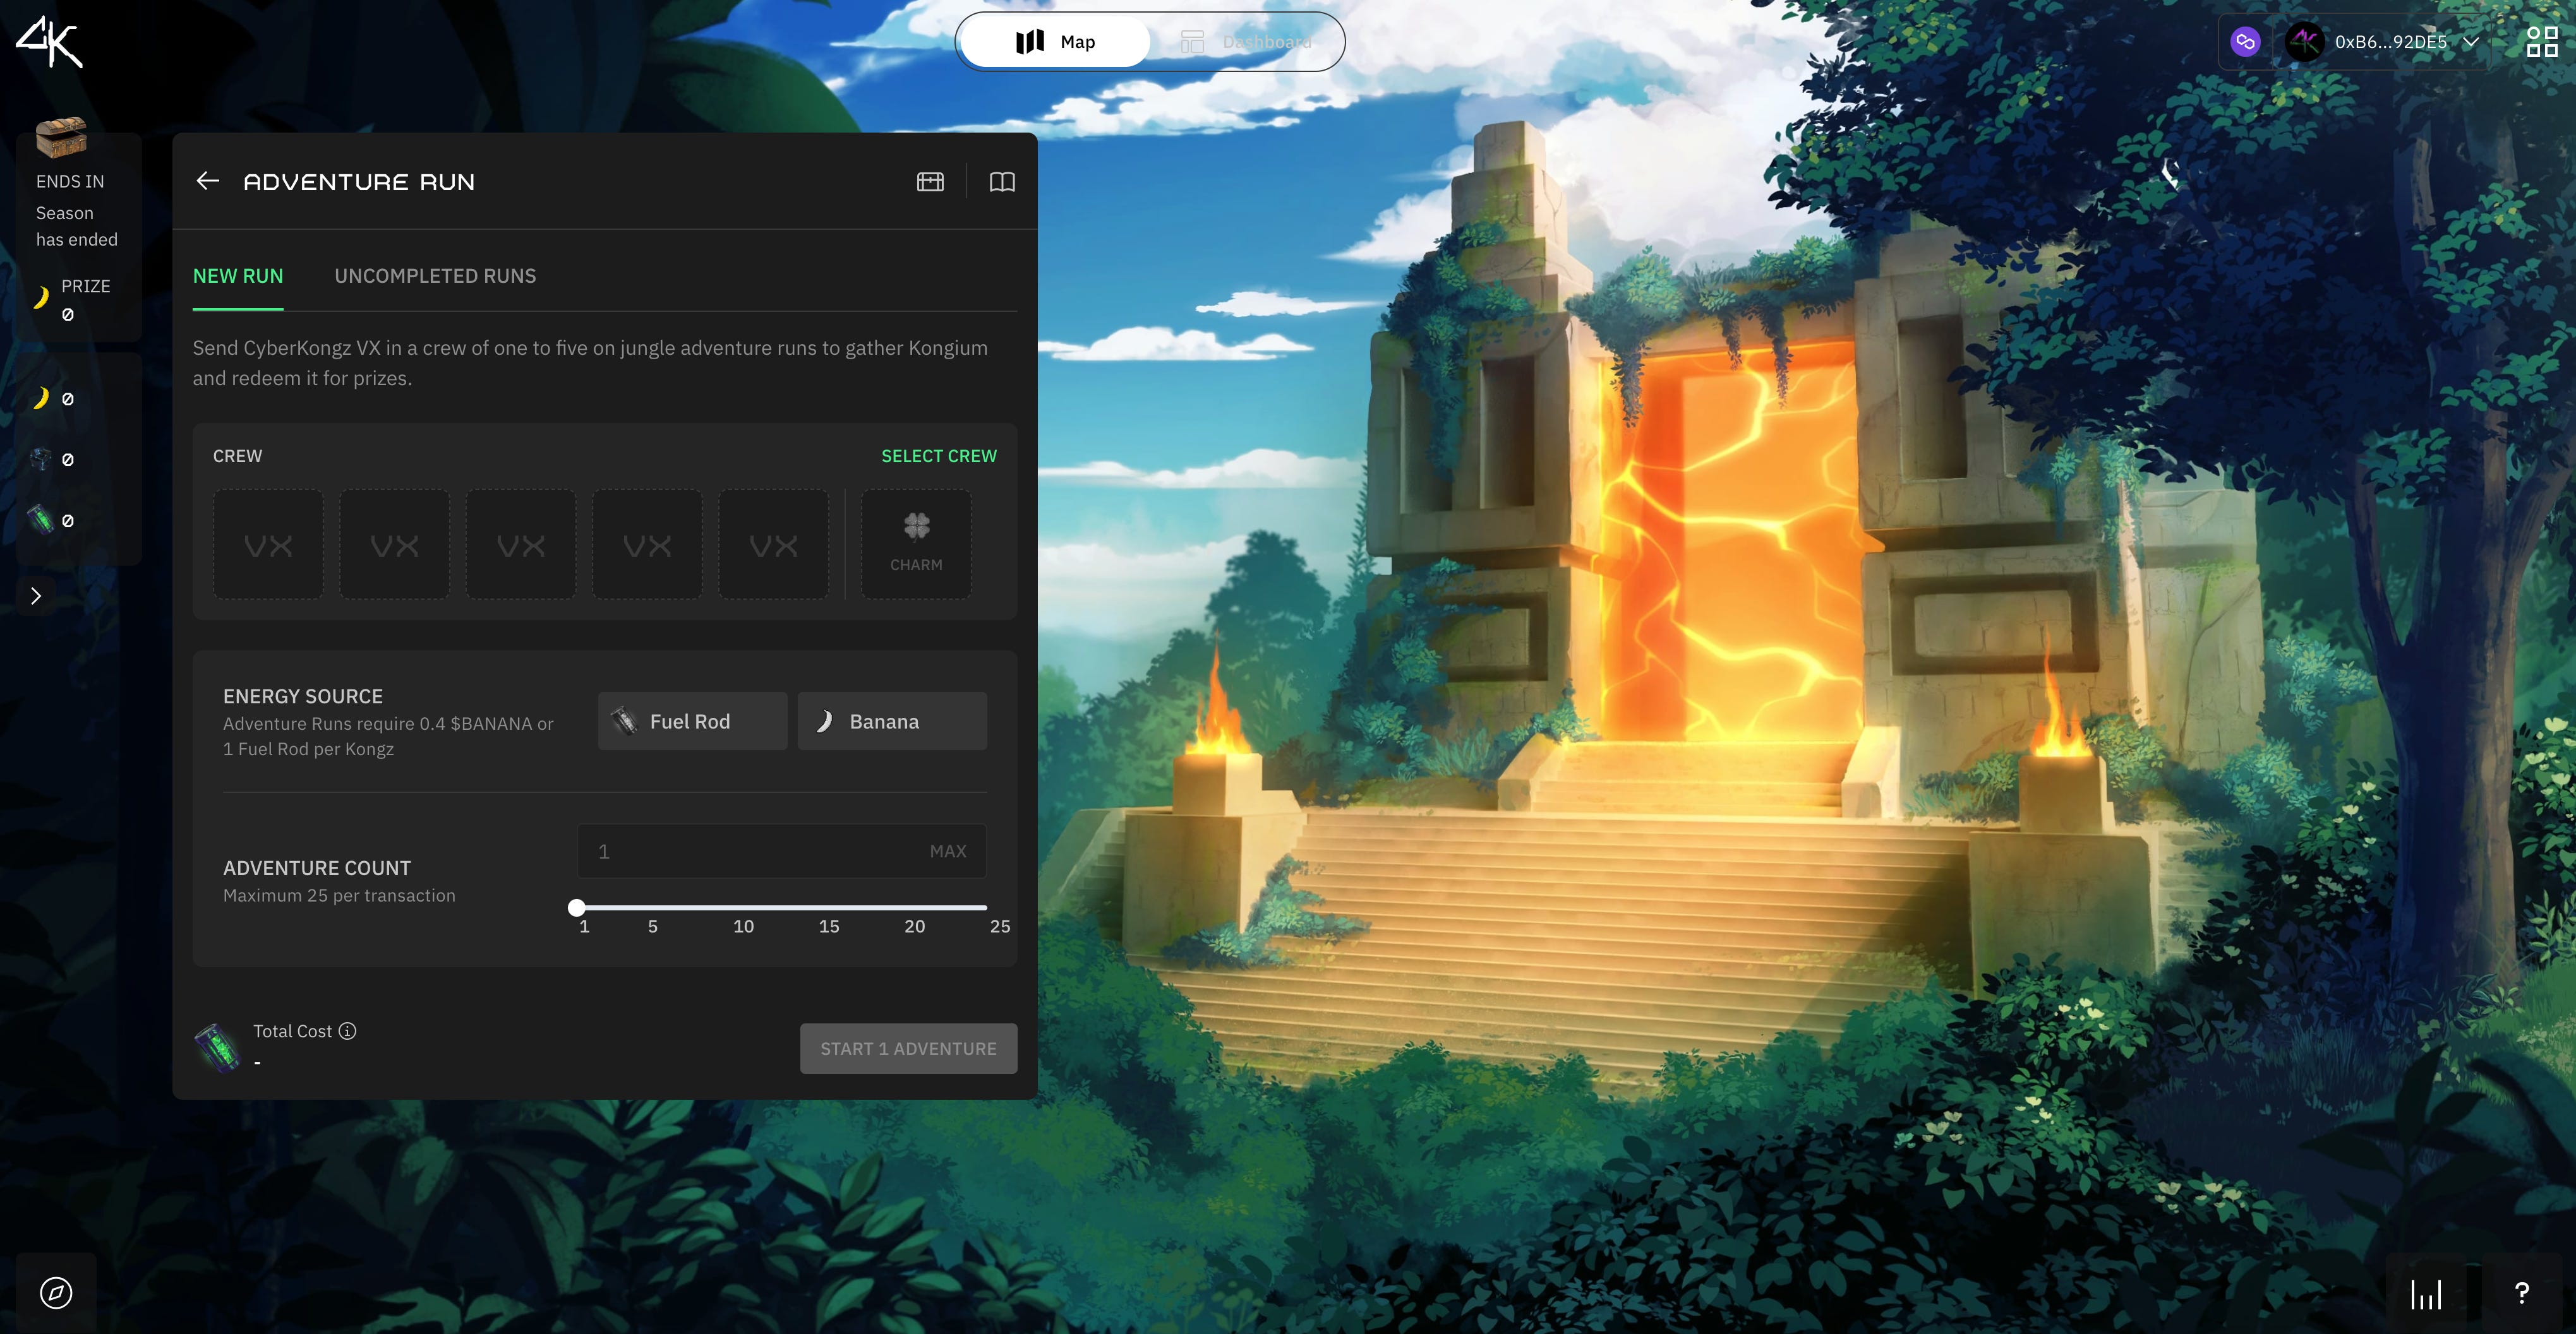This screenshot has height=1334, width=2576.
Task: Select the New Run tab
Action: point(238,276)
